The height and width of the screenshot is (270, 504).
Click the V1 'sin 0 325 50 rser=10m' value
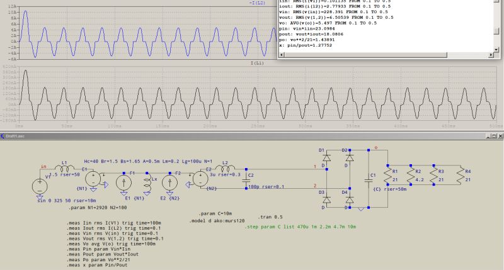67,200
